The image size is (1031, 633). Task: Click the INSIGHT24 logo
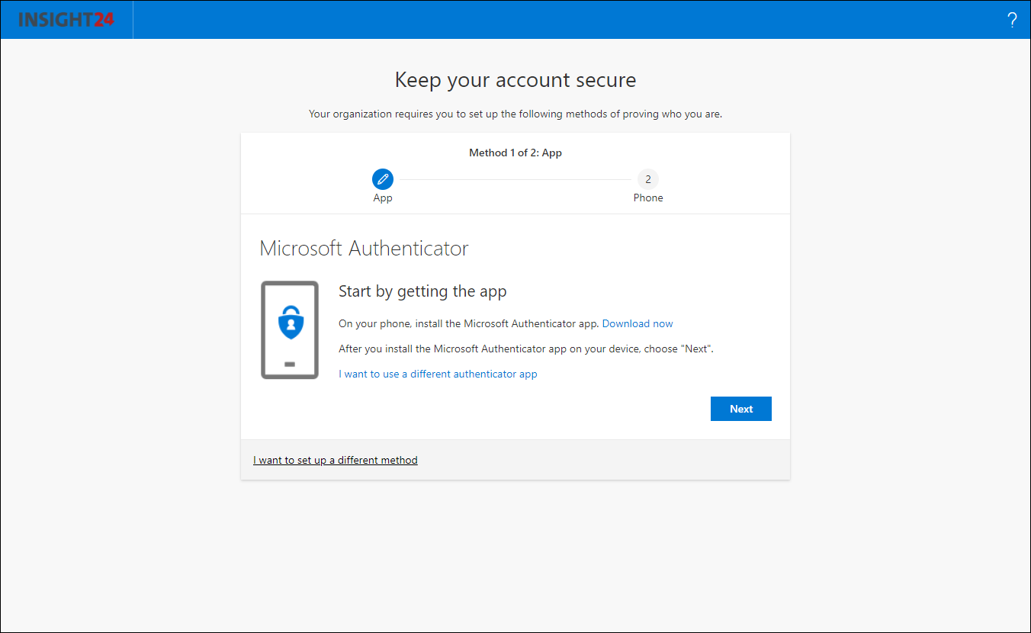click(x=66, y=20)
